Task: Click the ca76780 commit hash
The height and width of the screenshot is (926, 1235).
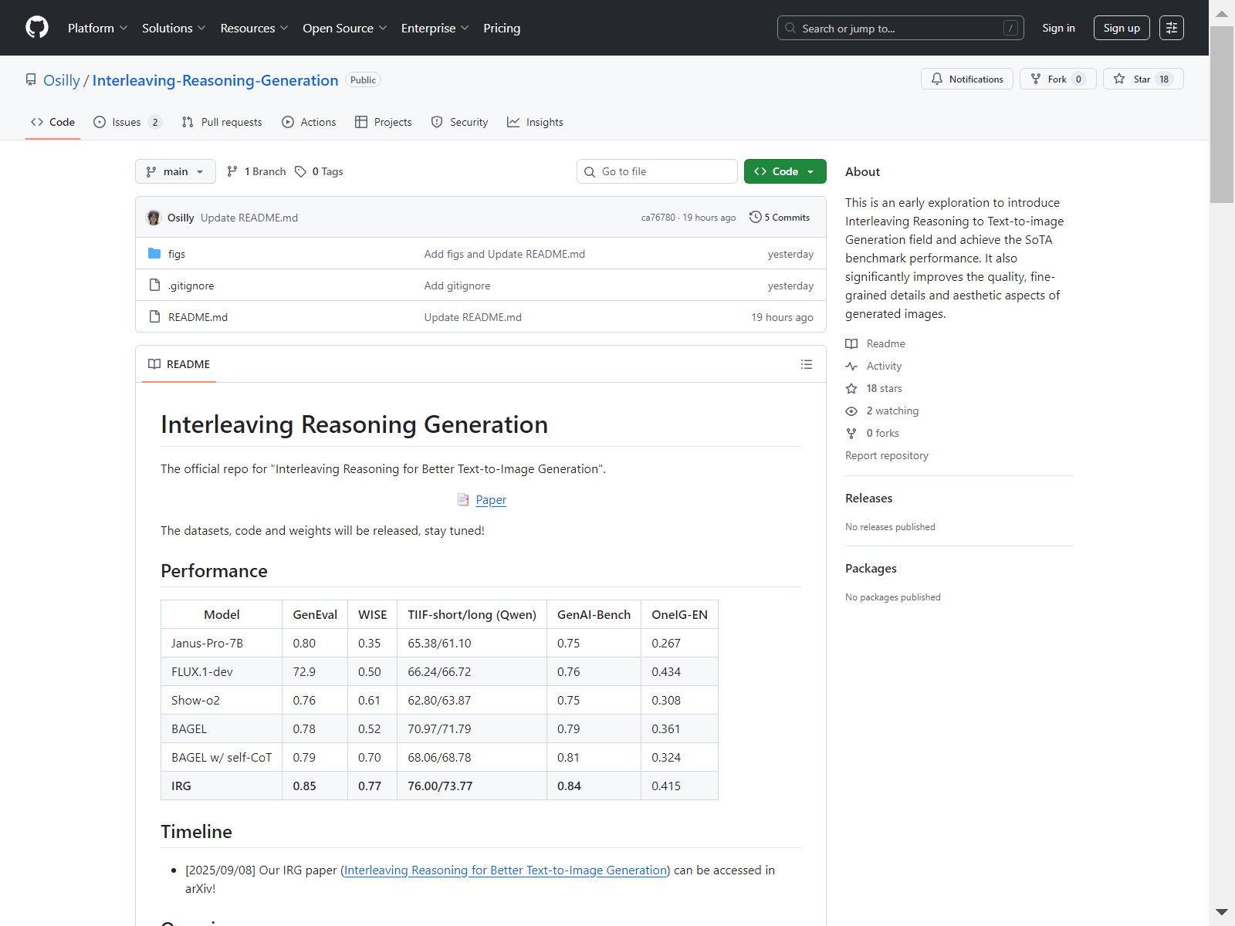Action: tap(658, 218)
